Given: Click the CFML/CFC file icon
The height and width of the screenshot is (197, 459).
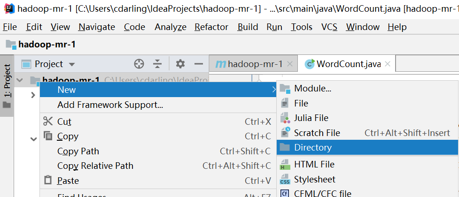Looking at the screenshot, I should point(285,193).
